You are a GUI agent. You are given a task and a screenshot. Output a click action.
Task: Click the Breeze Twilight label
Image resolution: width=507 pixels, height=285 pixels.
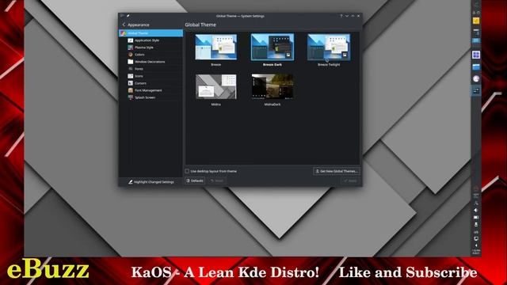[x=329, y=65]
